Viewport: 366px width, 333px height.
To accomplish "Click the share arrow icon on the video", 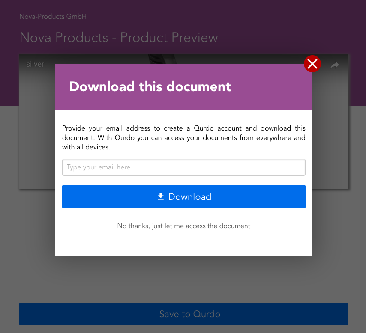I will click(335, 65).
